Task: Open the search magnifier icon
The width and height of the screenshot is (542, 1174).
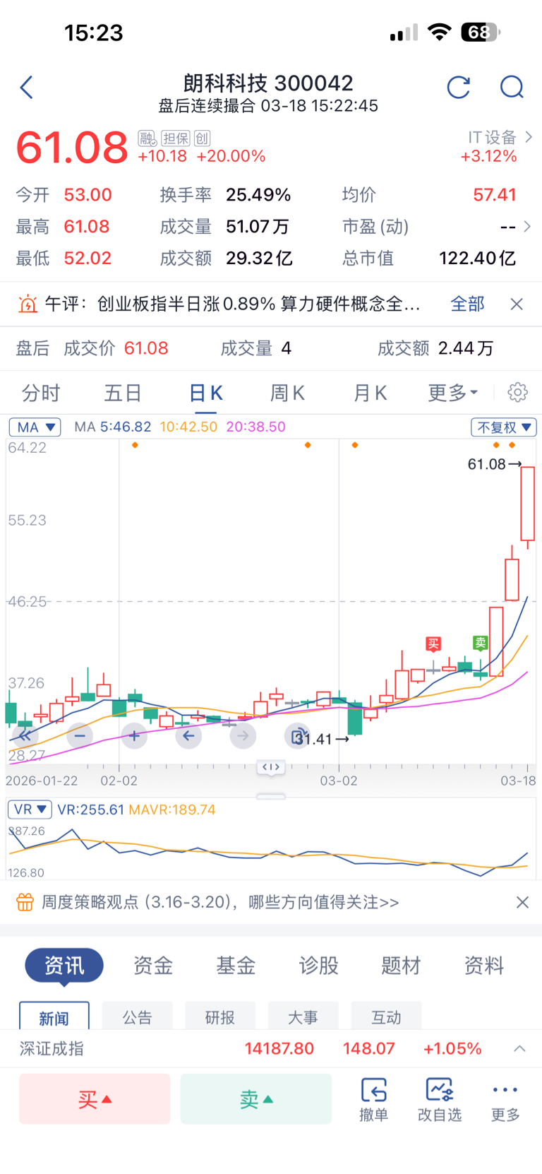Action: coord(512,88)
